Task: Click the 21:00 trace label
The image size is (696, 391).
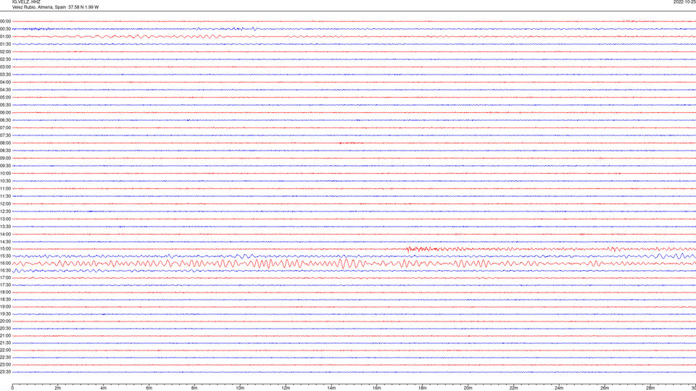Action: pyautogui.click(x=5, y=335)
